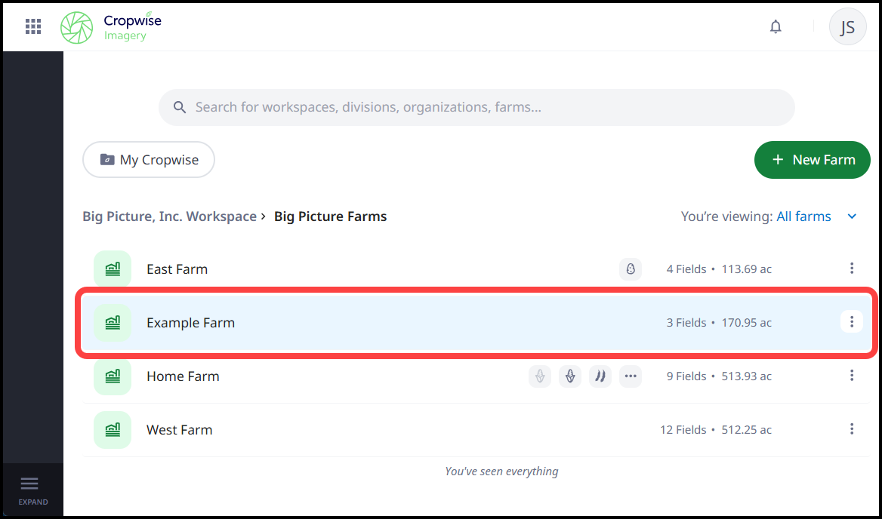This screenshot has width=882, height=519.
Task: Click the green farm icon beside East Farm
Action: (x=112, y=269)
